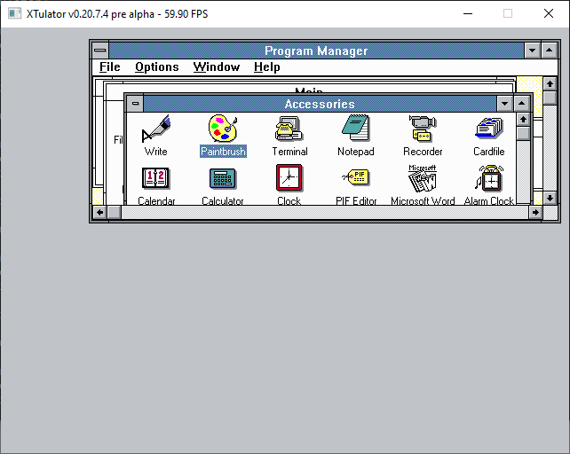Select the Recorder camera icon
The width and height of the screenshot is (570, 454).
click(423, 129)
